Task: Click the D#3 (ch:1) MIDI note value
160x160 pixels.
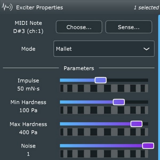Action: (28, 31)
